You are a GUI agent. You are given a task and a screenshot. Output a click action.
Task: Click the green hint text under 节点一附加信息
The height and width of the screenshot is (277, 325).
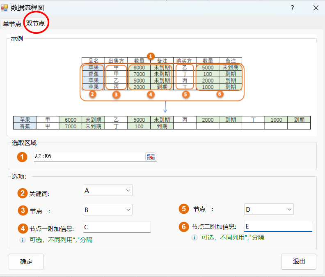click(61, 240)
